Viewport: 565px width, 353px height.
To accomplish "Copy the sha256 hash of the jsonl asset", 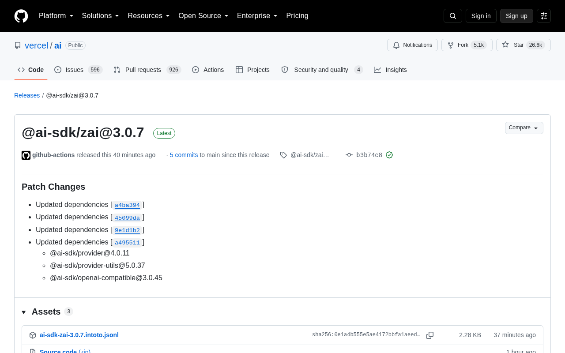I will (430, 335).
